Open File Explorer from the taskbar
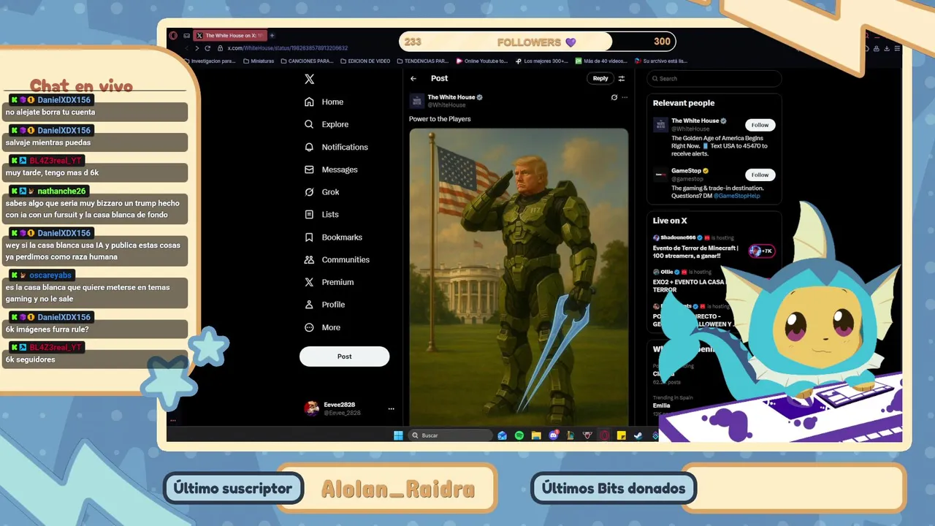 coord(536,435)
